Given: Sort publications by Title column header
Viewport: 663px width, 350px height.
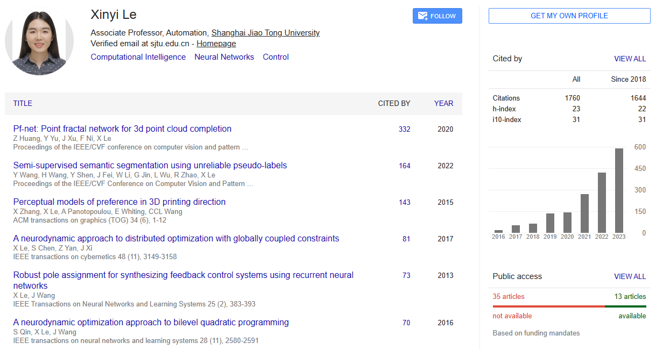Looking at the screenshot, I should [x=23, y=103].
